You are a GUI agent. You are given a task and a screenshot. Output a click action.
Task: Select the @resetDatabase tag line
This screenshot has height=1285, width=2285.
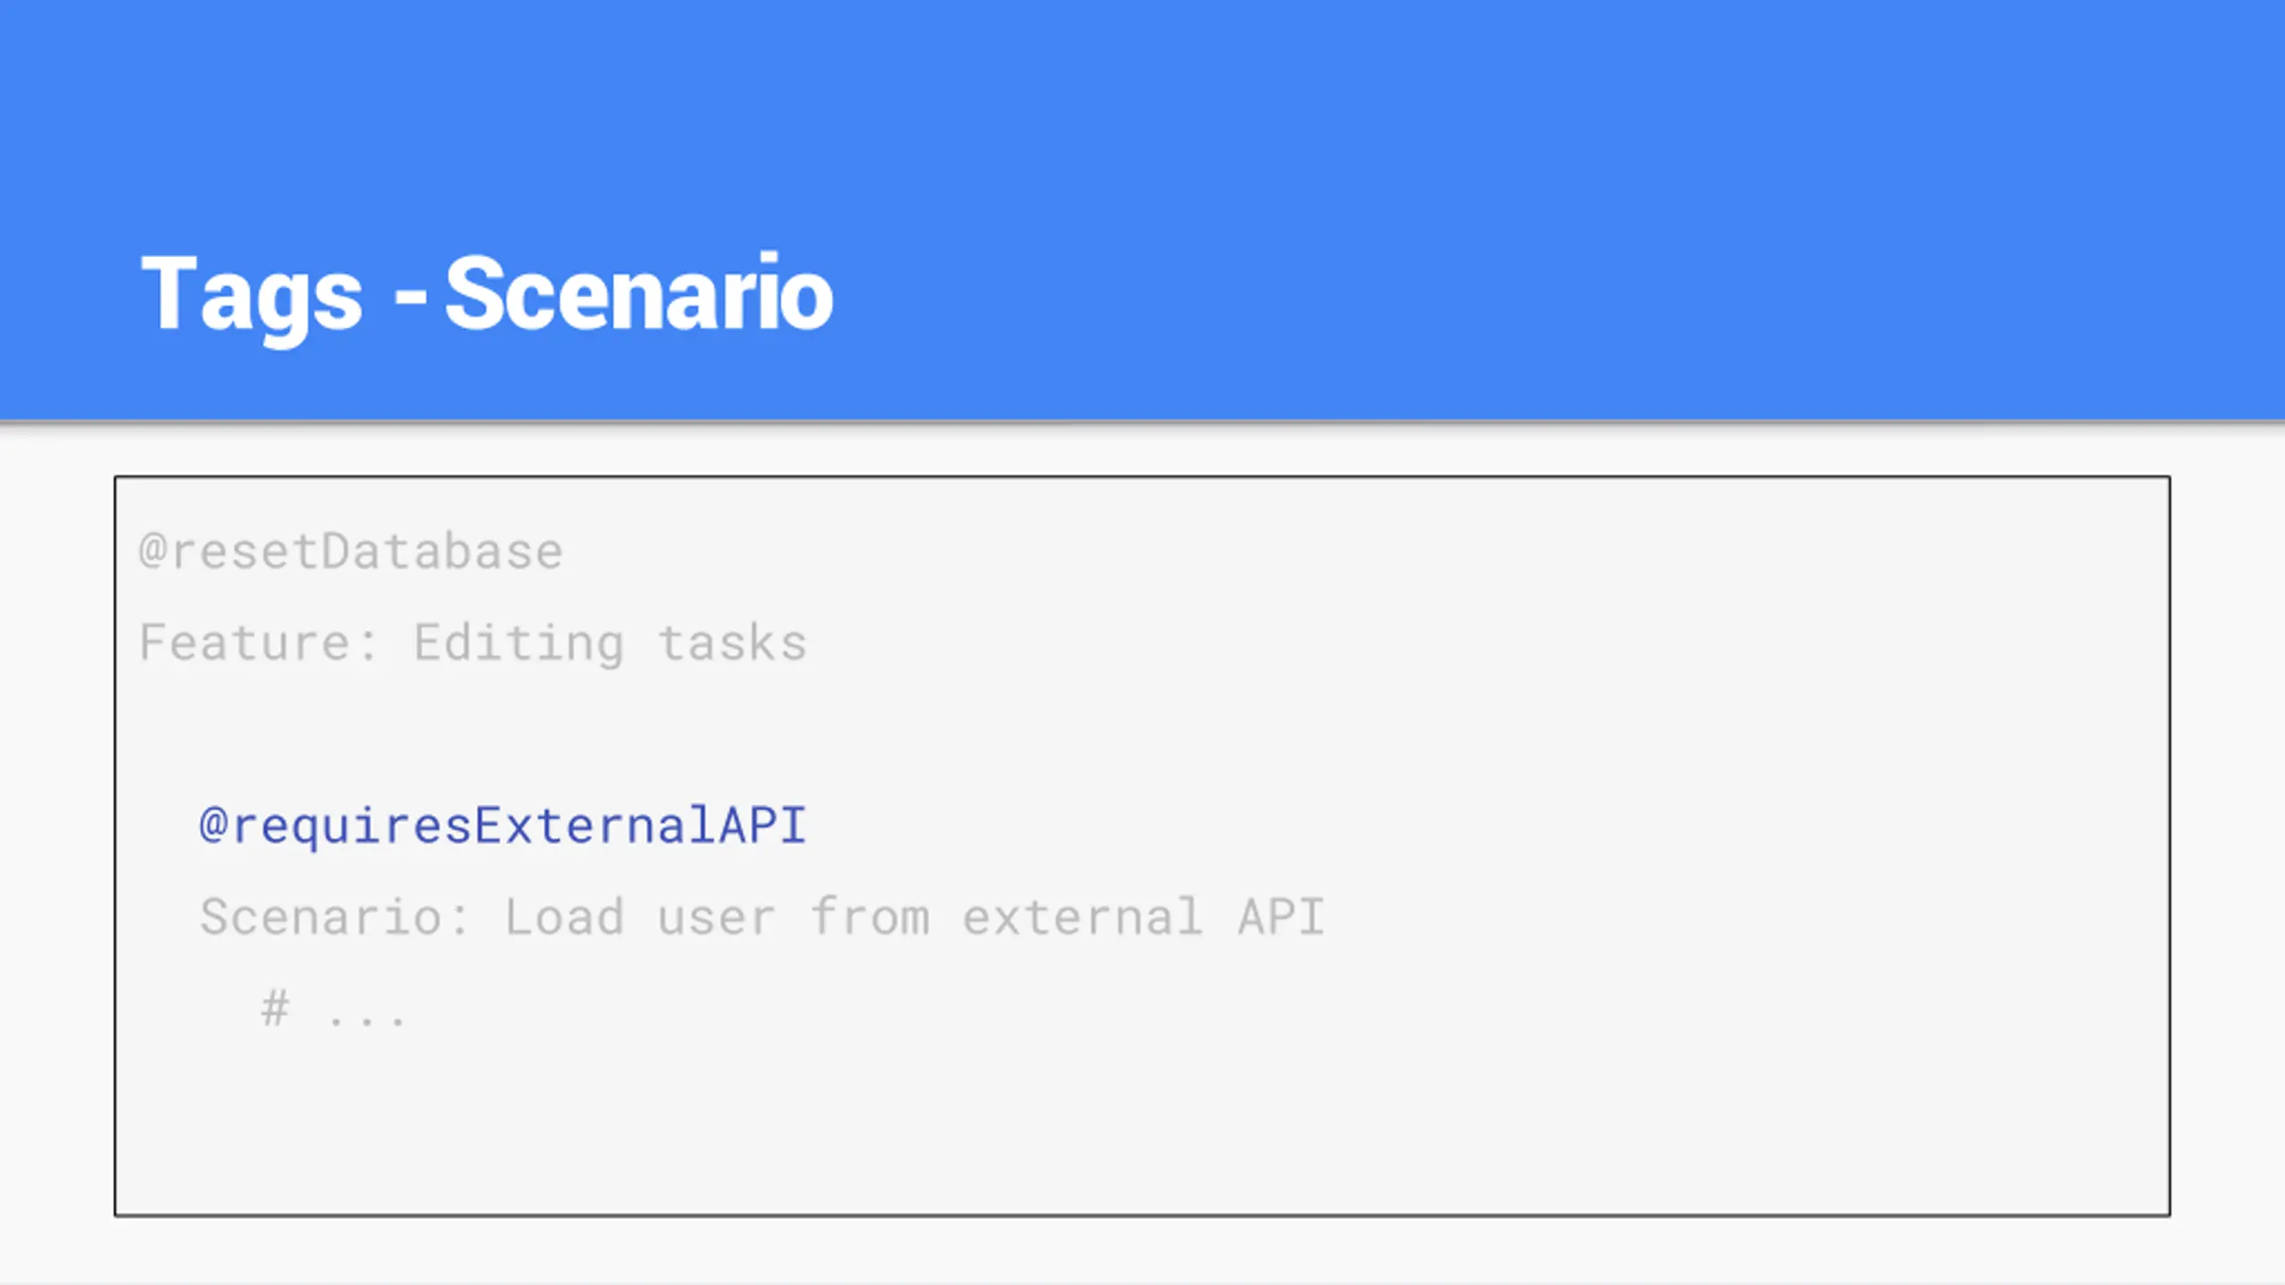click(x=351, y=551)
